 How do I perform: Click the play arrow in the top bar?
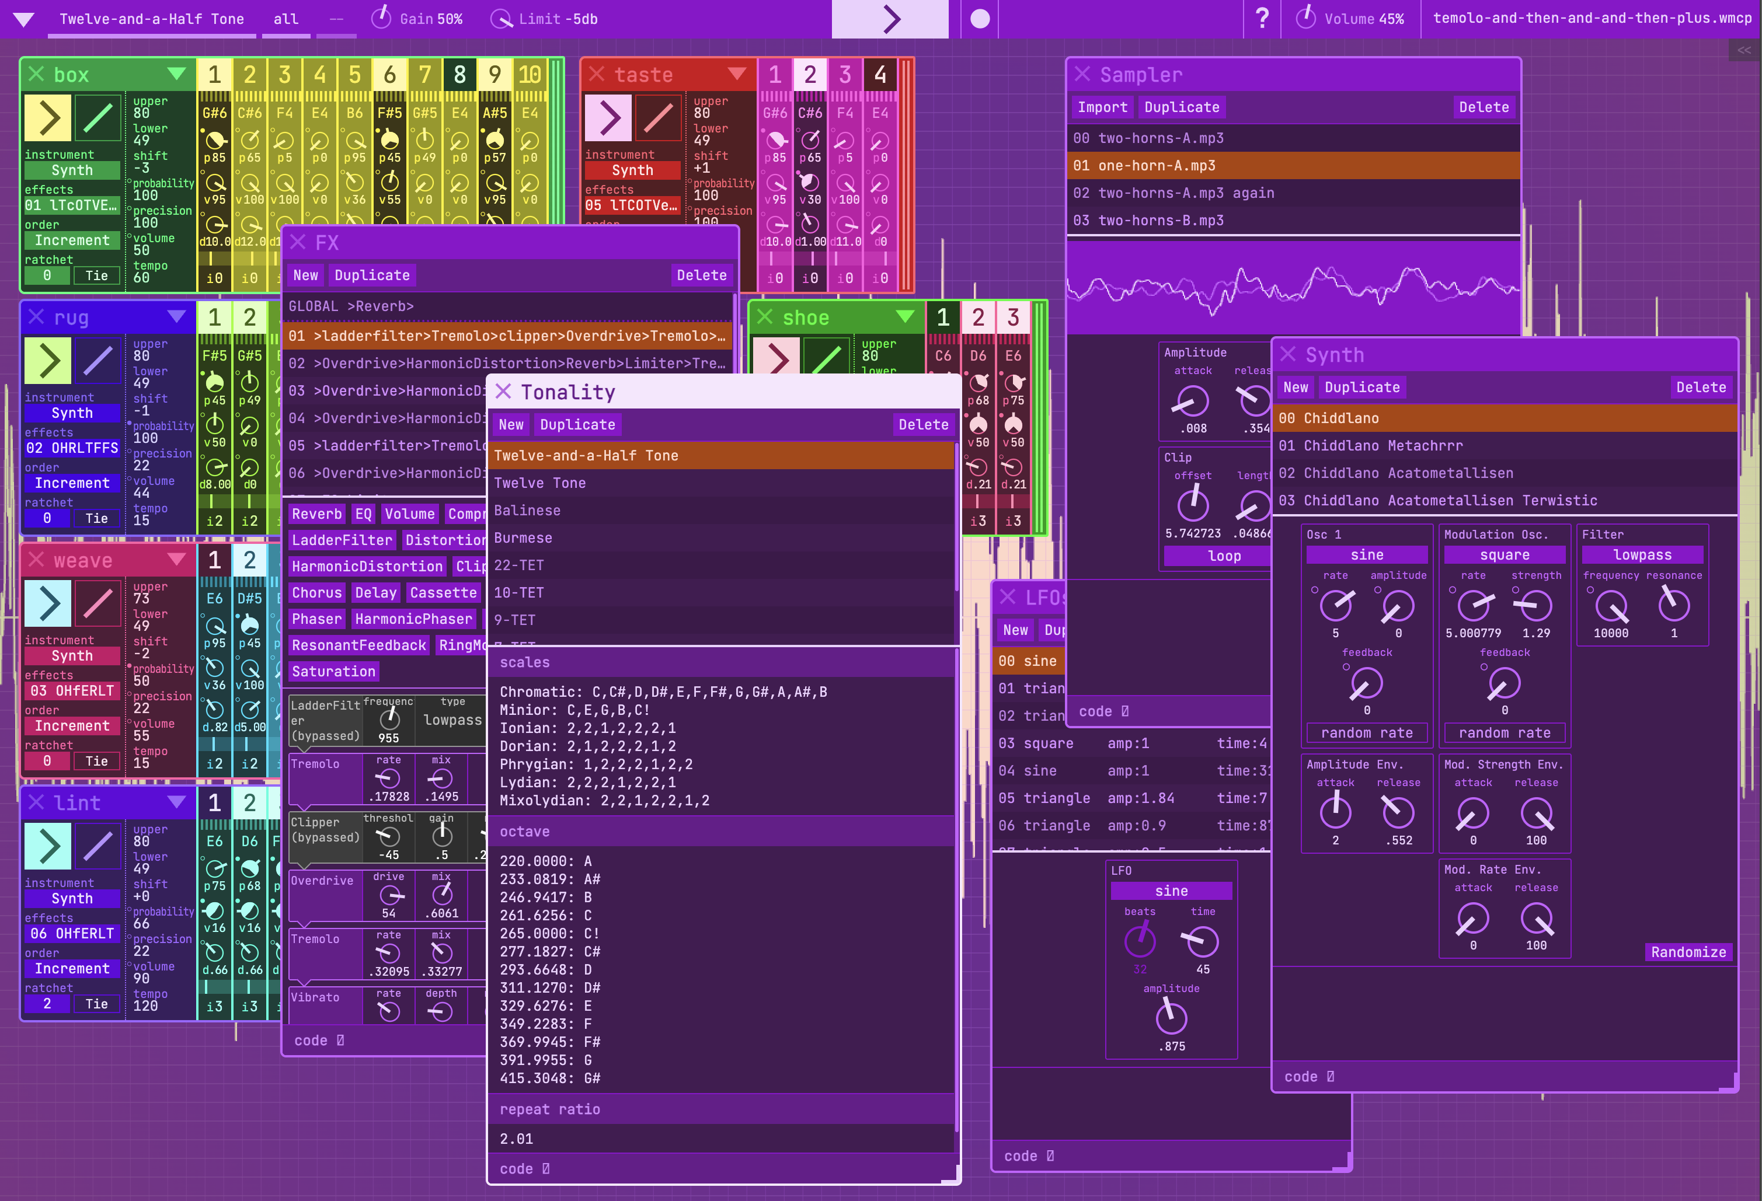click(x=891, y=19)
